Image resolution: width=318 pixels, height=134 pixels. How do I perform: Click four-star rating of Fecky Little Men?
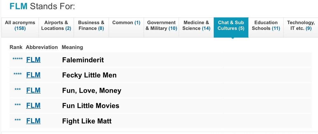[17, 74]
